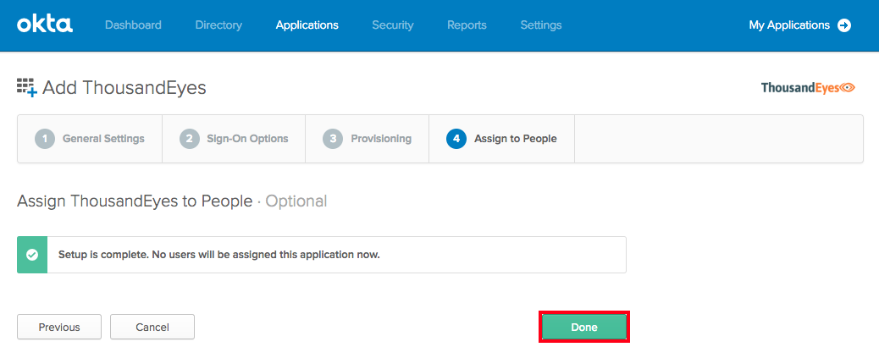Switch to Provisioning step

368,139
